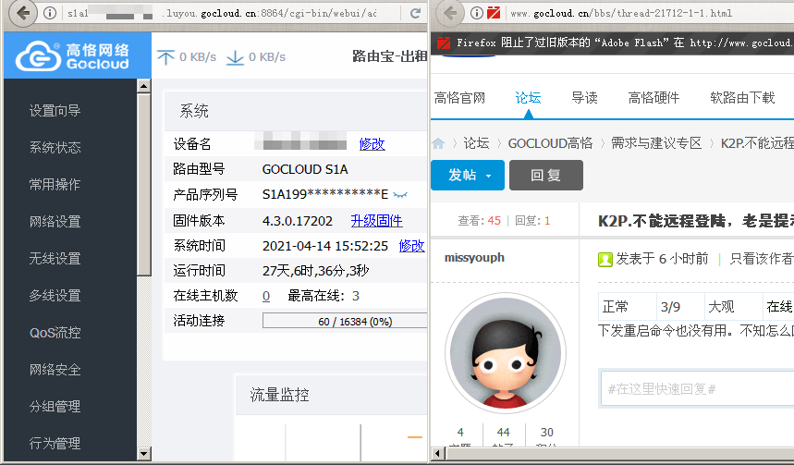
Task: Click GOCLOUD高恪 in the breadcrumb
Action: tap(550, 143)
